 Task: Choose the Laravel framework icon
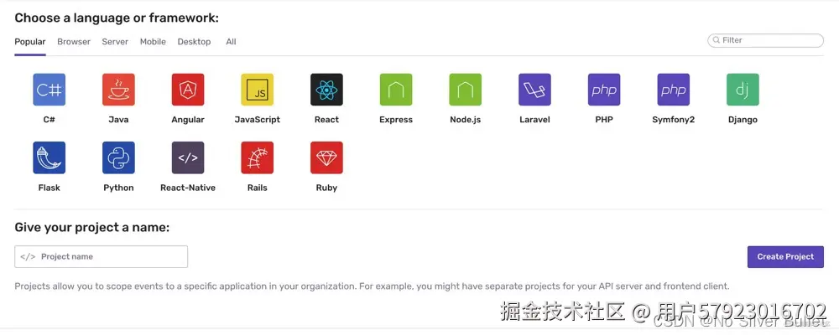(534, 90)
